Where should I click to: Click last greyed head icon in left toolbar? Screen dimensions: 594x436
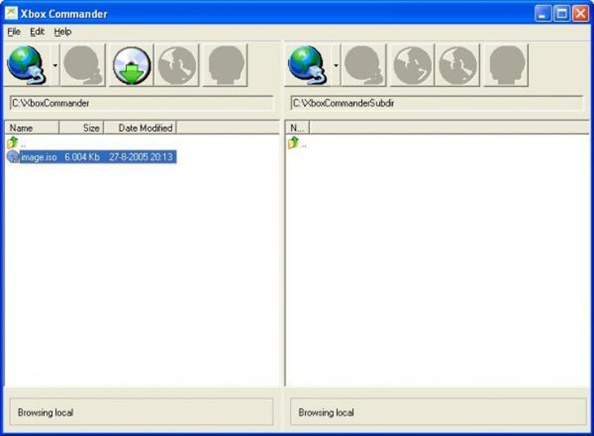[226, 65]
